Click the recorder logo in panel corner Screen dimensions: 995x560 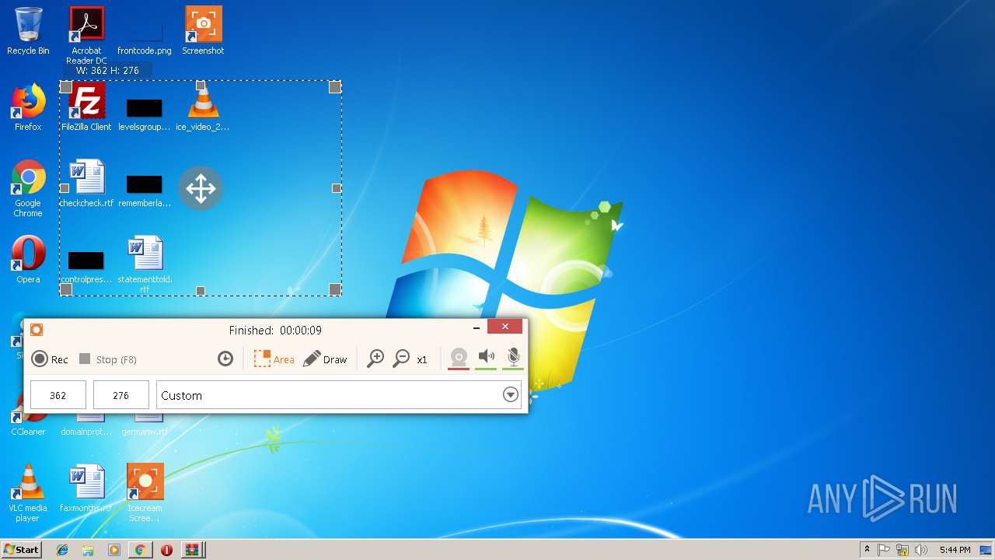[x=37, y=330]
